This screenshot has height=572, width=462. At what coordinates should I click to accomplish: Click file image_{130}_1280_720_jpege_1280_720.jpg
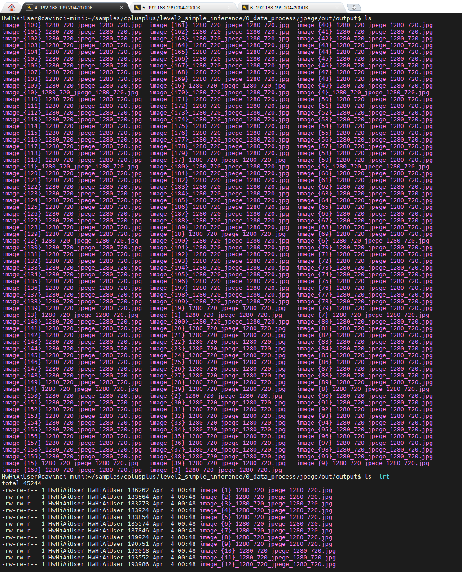(72, 248)
